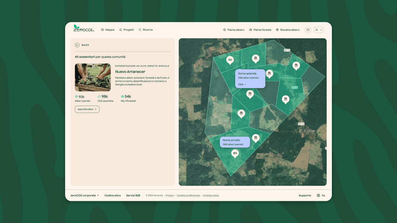This screenshot has height=223, width=397.
Task: Open the Mappa menu item
Action: [107, 30]
